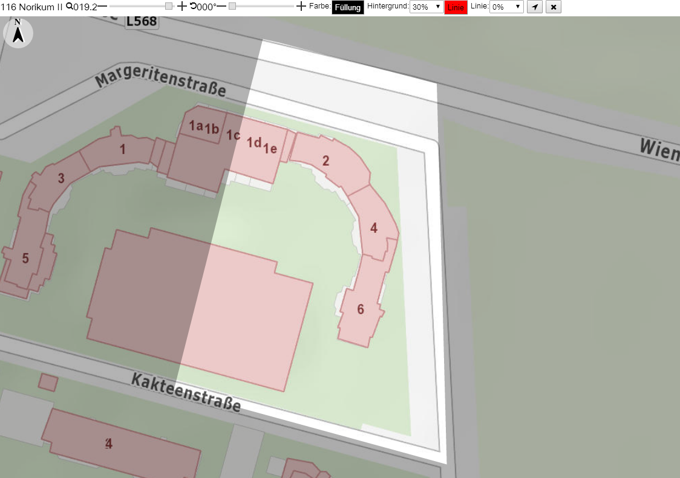Image resolution: width=680 pixels, height=478 pixels.
Task: Select building 1a on the map
Action: click(196, 125)
